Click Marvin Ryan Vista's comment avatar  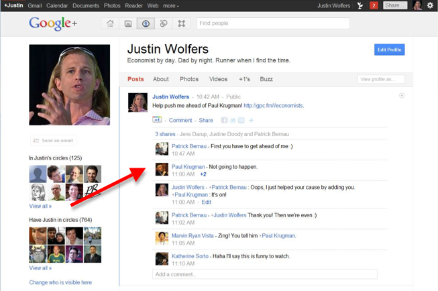tap(162, 238)
